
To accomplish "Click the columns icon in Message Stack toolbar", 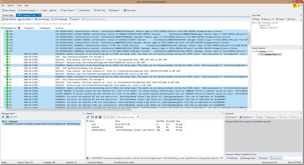I will (x=11, y=117).
